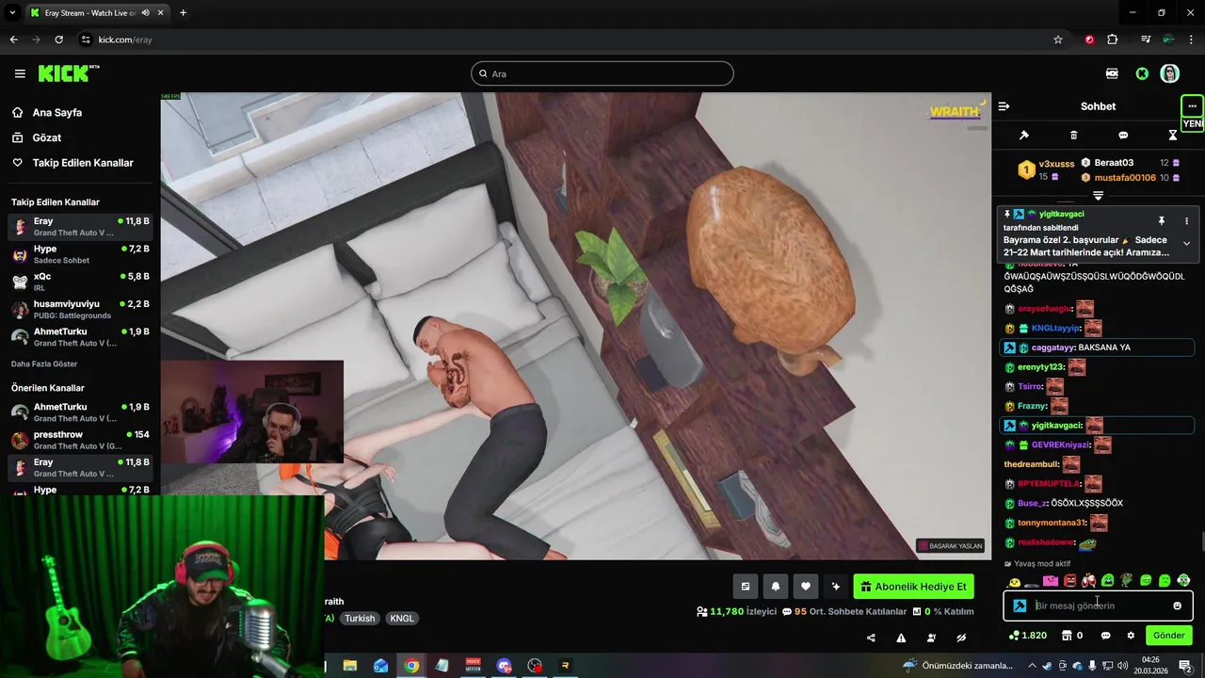The height and width of the screenshot is (678, 1205).
Task: Open a new browser tab
Action: pos(183,12)
